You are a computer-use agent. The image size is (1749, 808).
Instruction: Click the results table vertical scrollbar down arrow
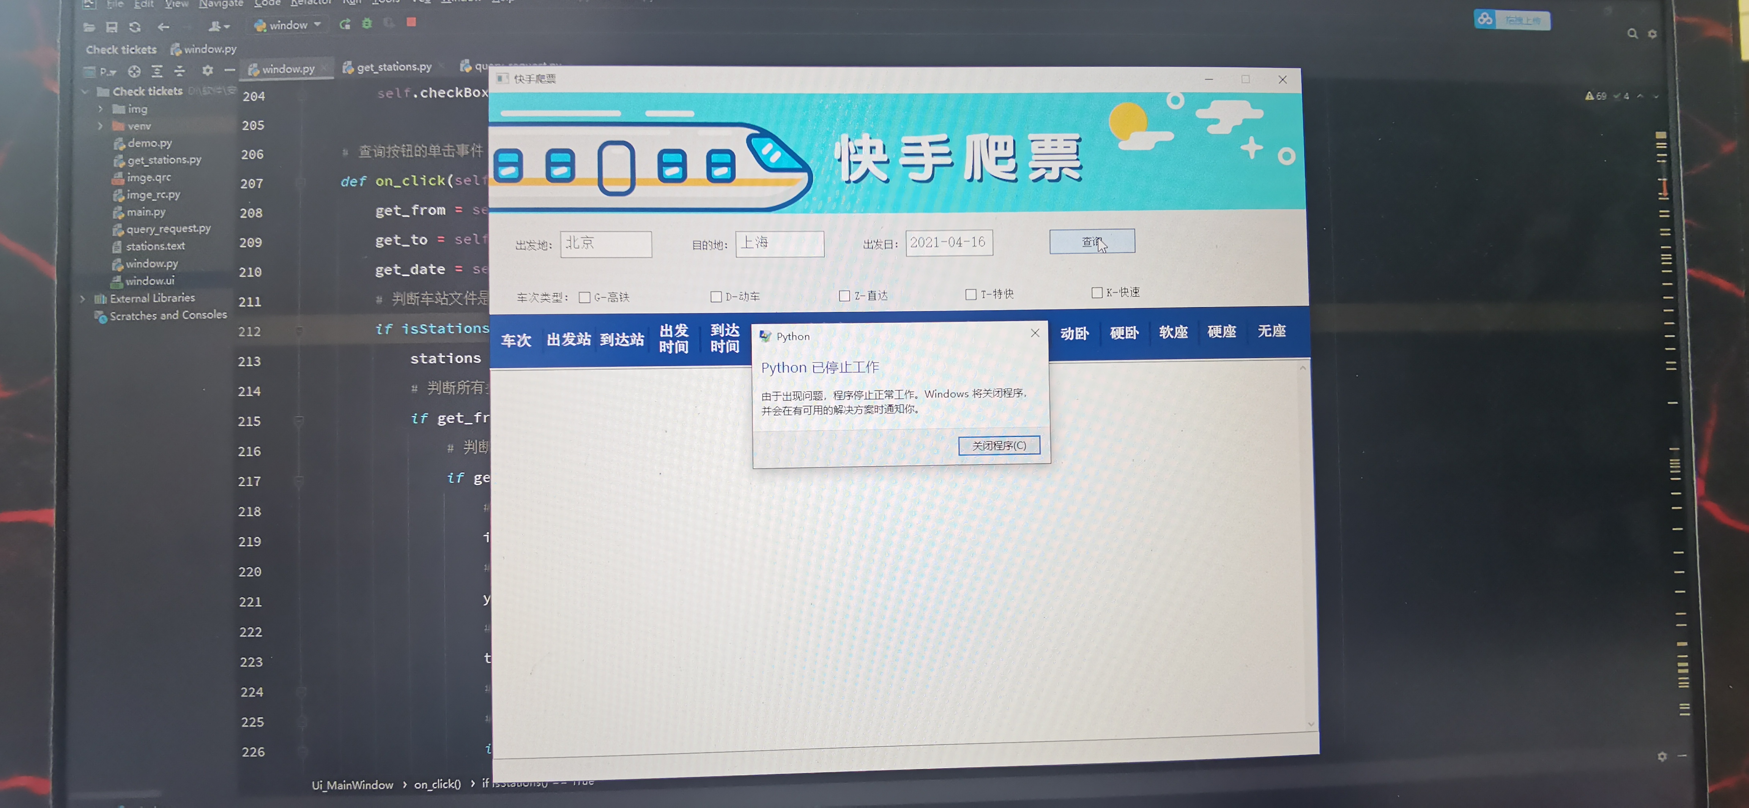pyautogui.click(x=1310, y=724)
